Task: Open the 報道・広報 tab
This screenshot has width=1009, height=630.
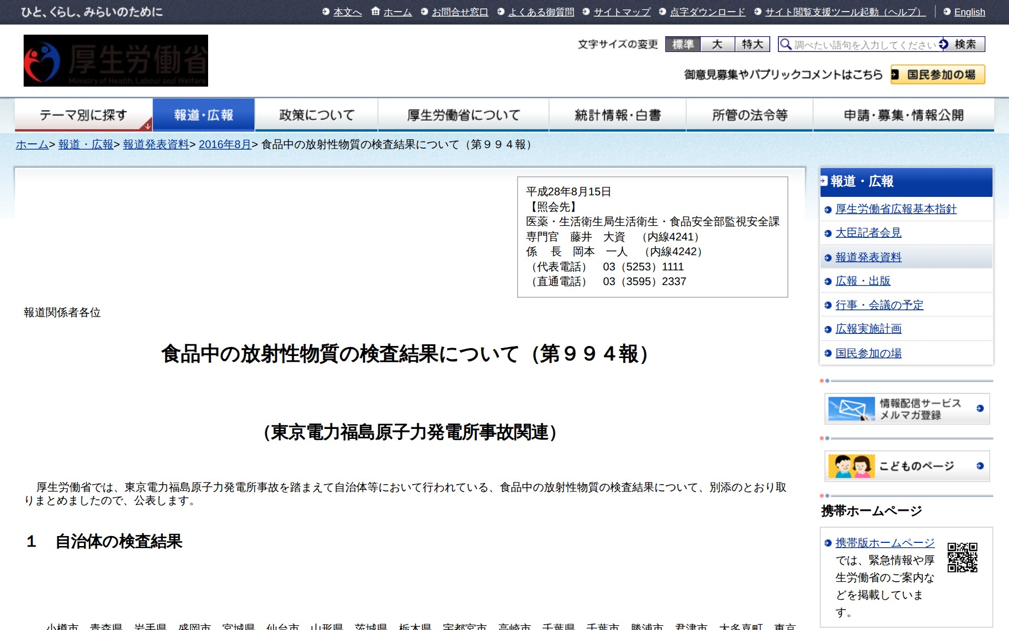Action: pyautogui.click(x=203, y=115)
